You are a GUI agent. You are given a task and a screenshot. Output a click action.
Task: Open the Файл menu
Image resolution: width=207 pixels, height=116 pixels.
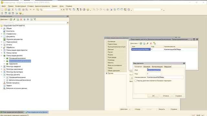tap(4, 6)
